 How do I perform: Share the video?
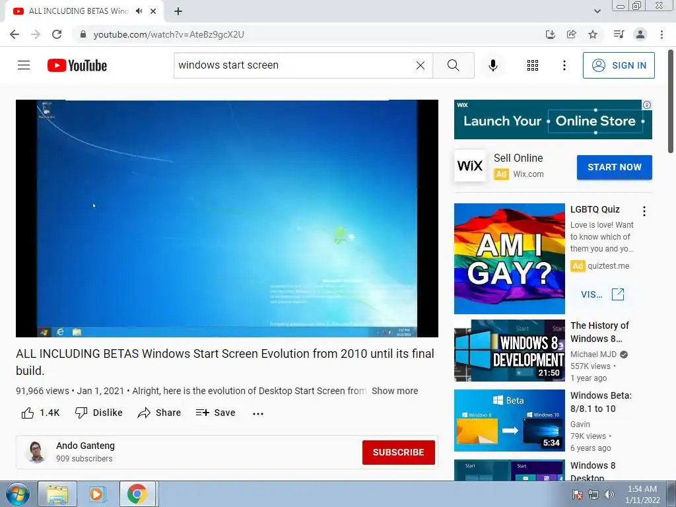(159, 413)
